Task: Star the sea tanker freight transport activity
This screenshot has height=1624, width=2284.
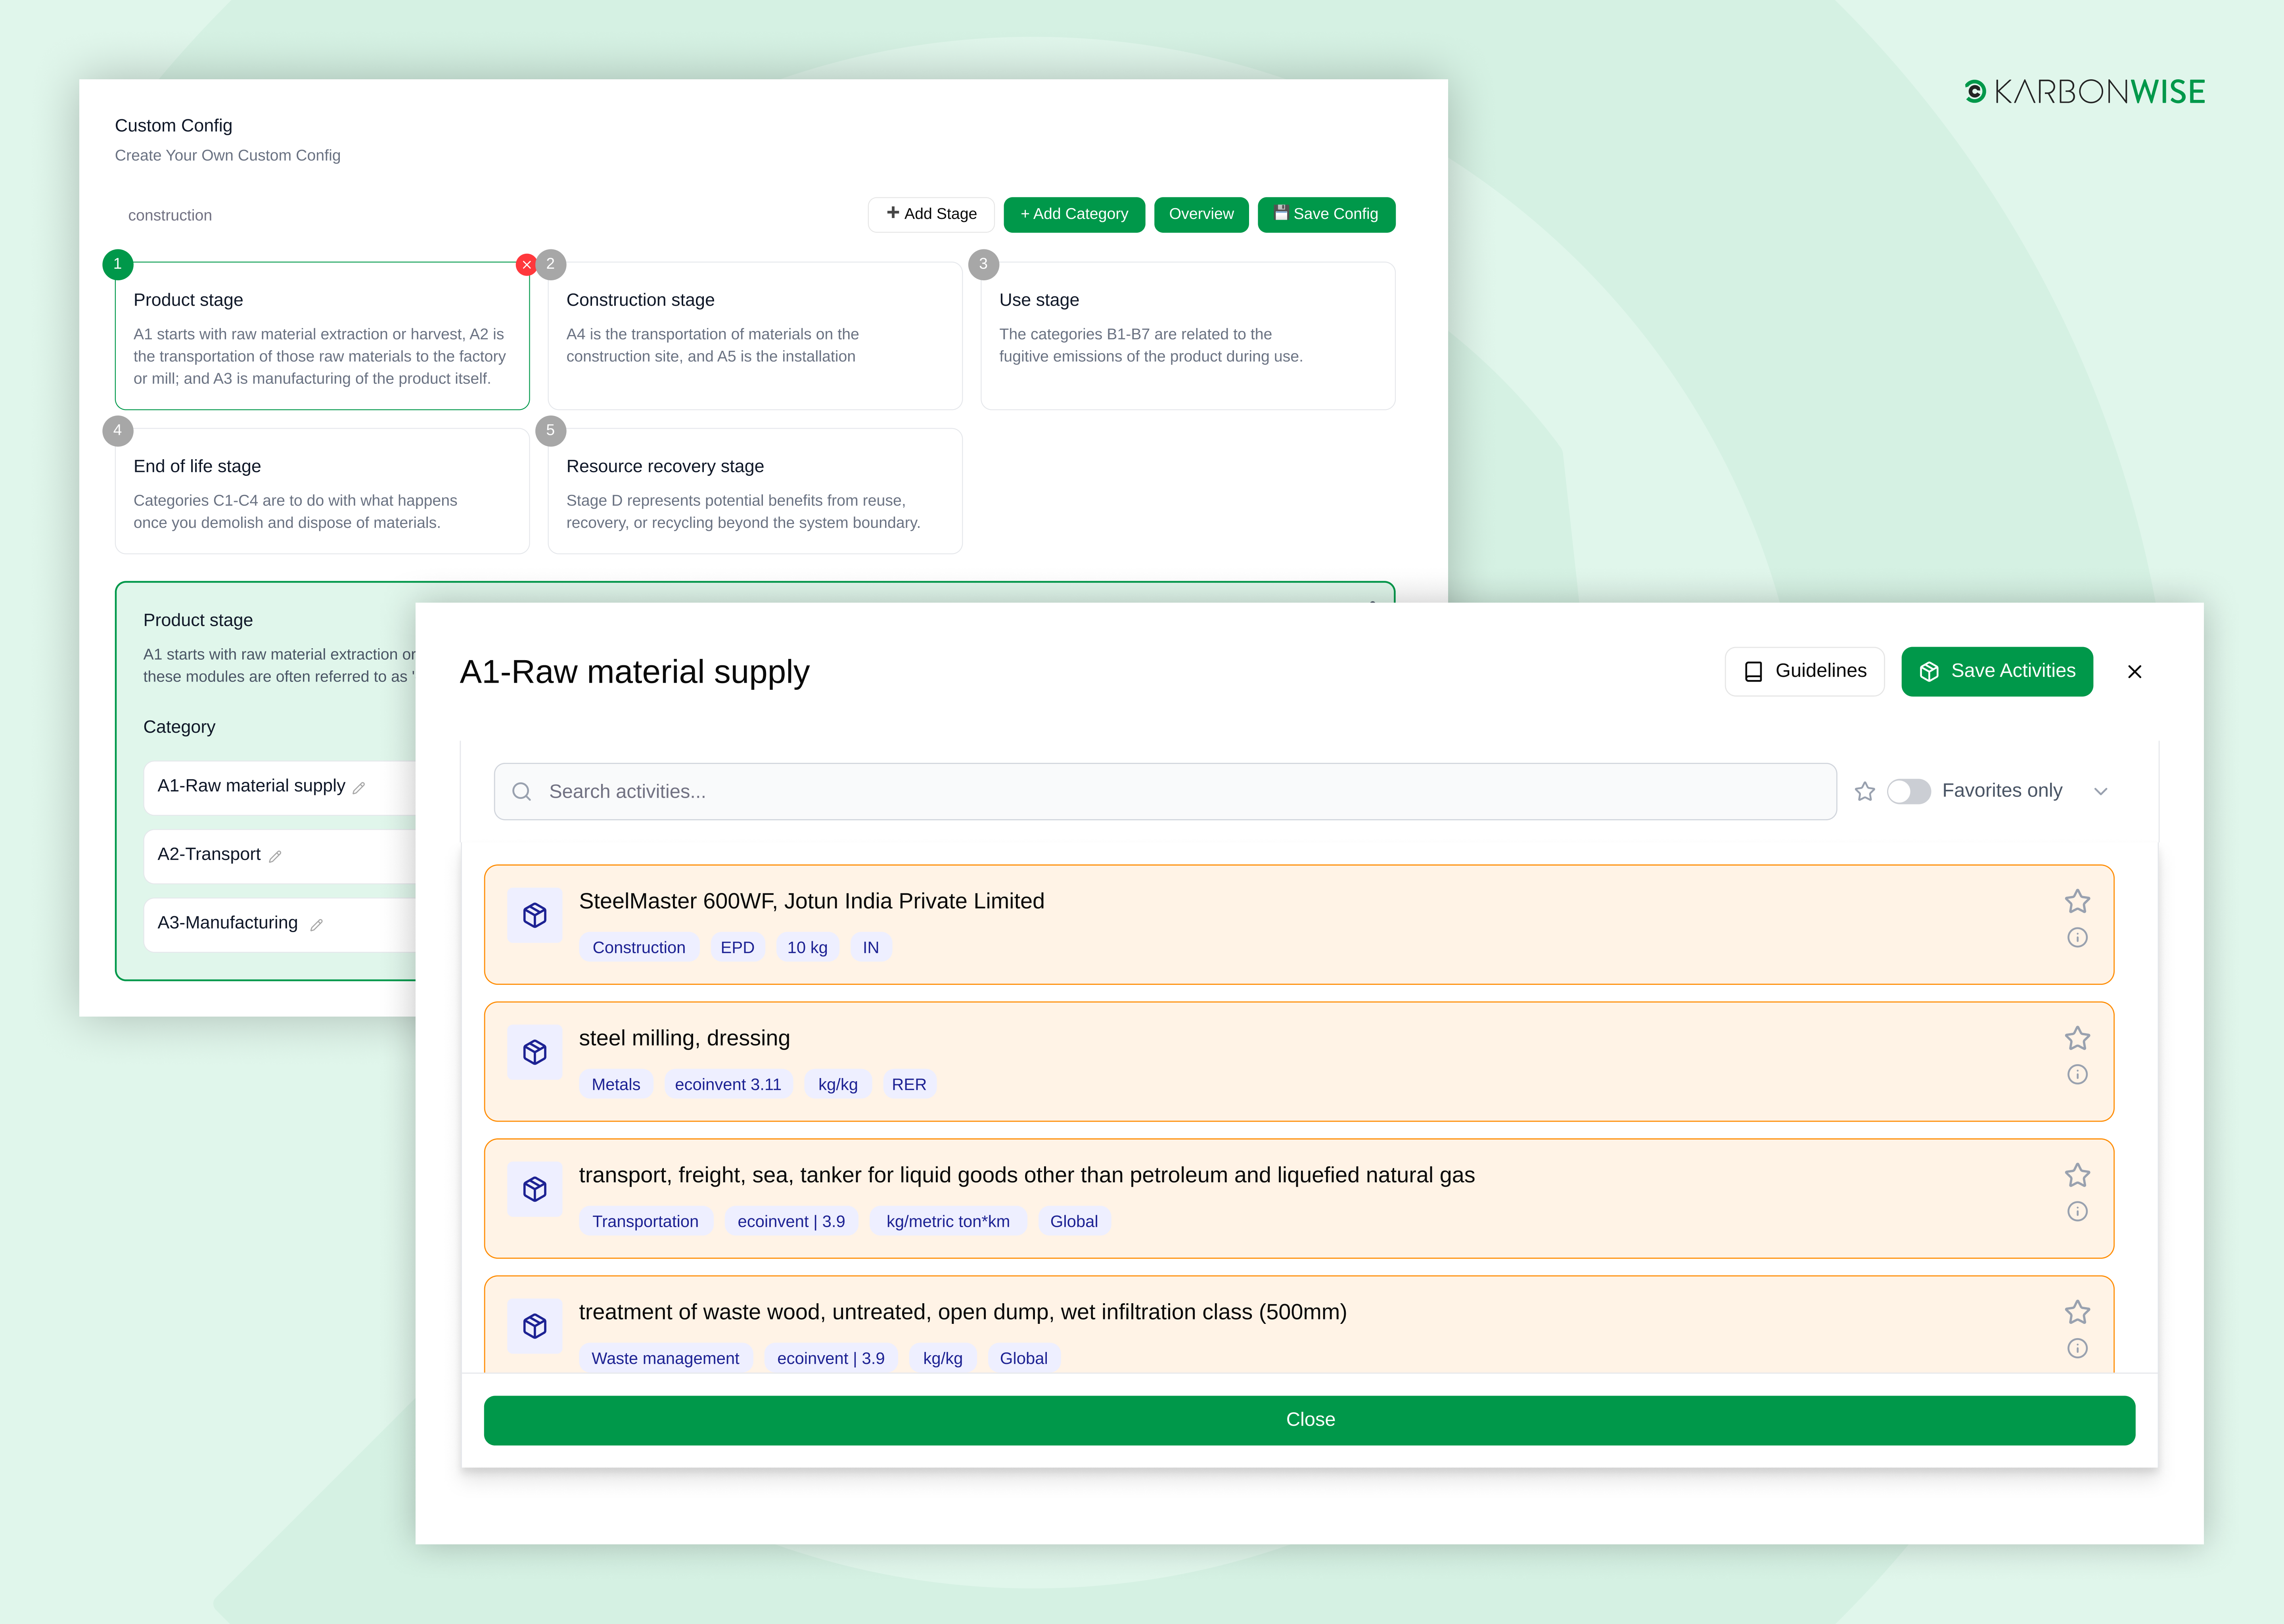Action: 2077,1175
